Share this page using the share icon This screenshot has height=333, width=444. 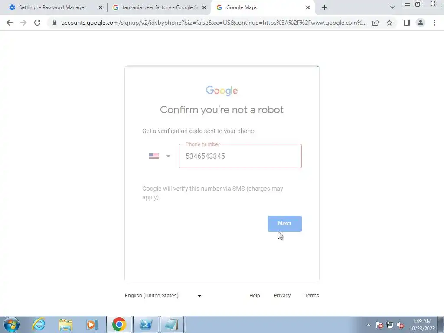click(x=375, y=23)
